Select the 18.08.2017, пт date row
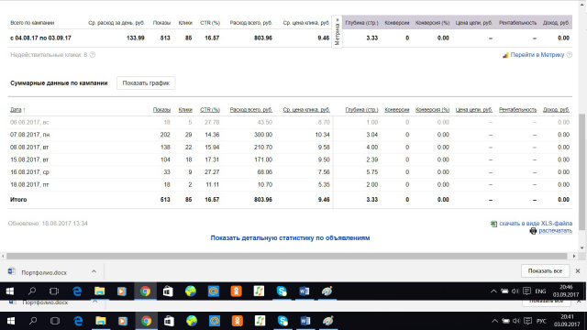This screenshot has height=330, width=587. click(x=290, y=184)
